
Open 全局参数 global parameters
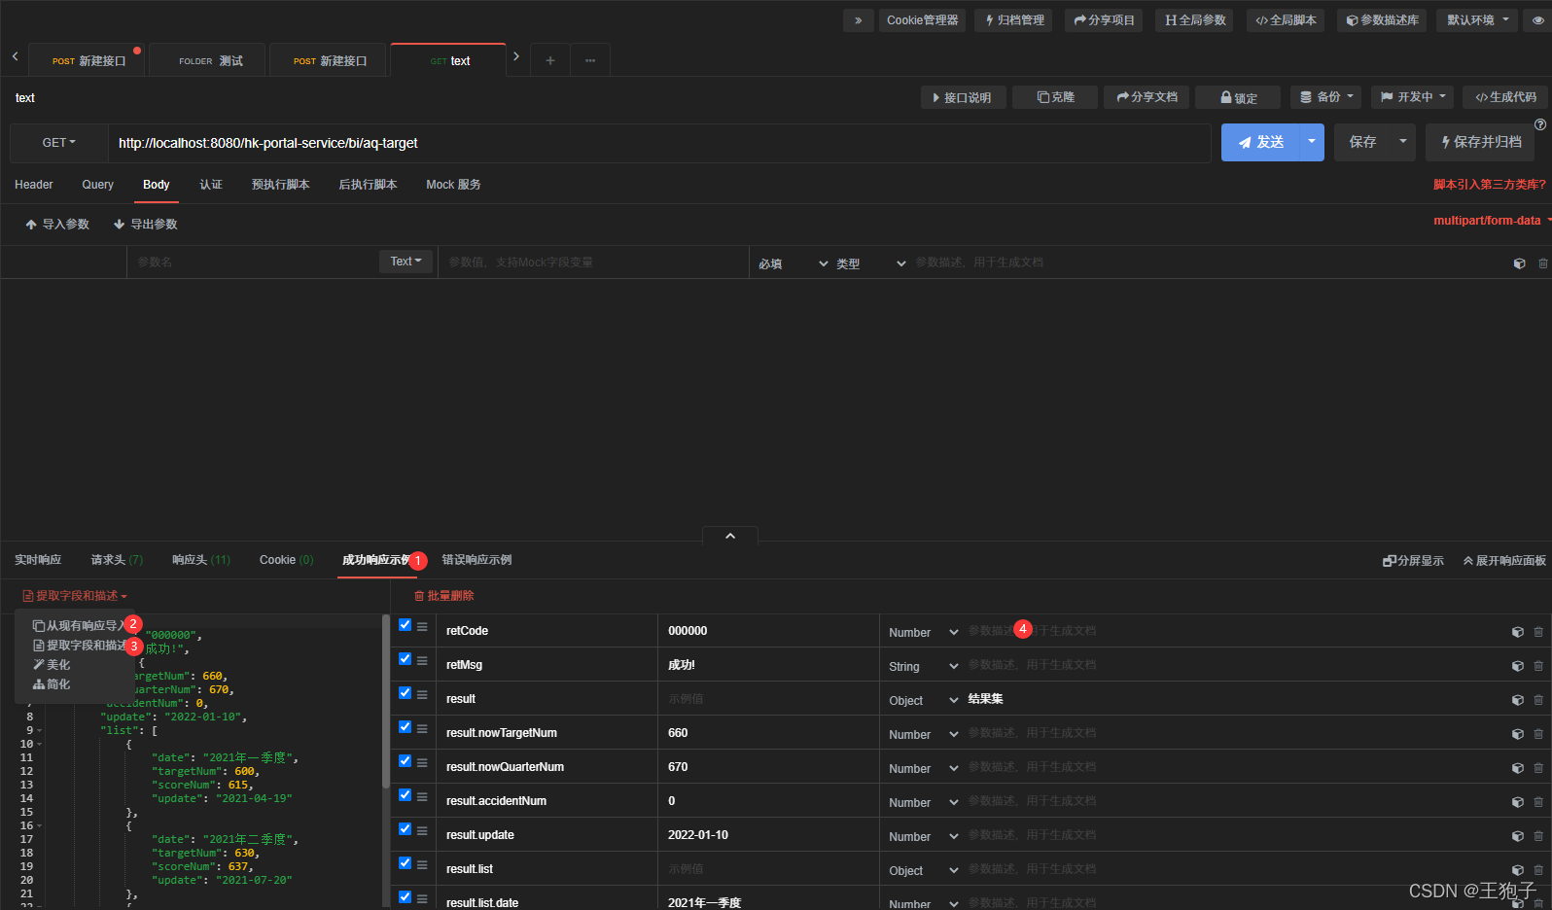click(x=1195, y=20)
